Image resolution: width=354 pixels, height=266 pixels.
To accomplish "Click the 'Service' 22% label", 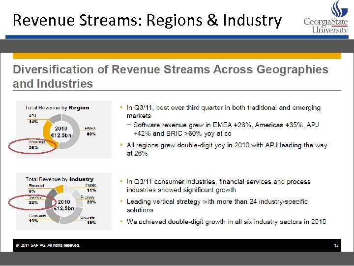I will (35, 199).
